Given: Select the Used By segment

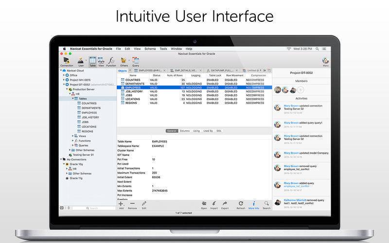Looking at the screenshot, I should tap(208, 131).
